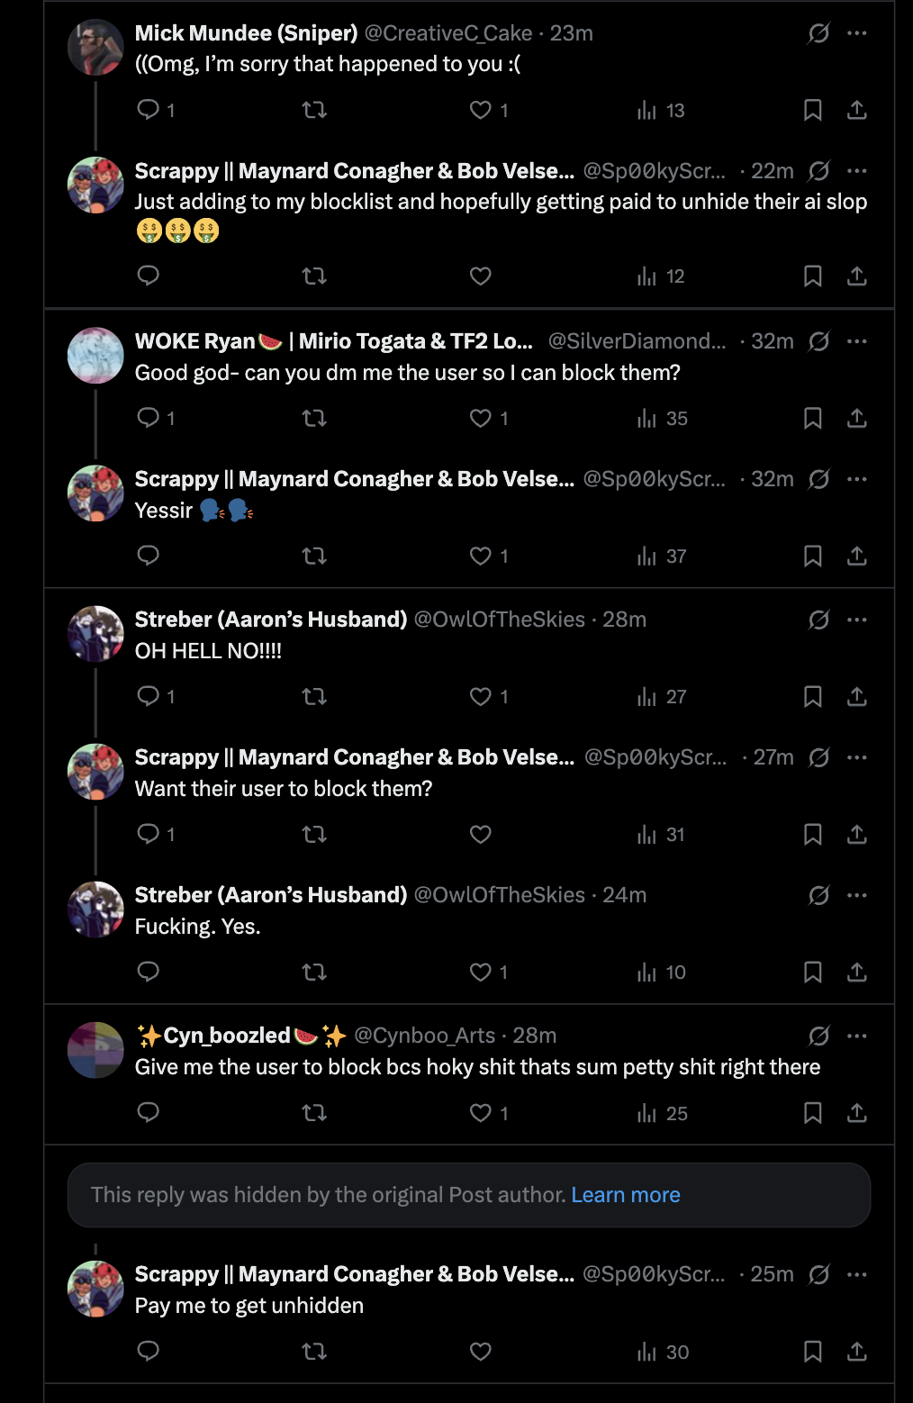Open Mick Mundee (Sniper) display name
The height and width of the screenshot is (1403, 913).
[x=246, y=33]
